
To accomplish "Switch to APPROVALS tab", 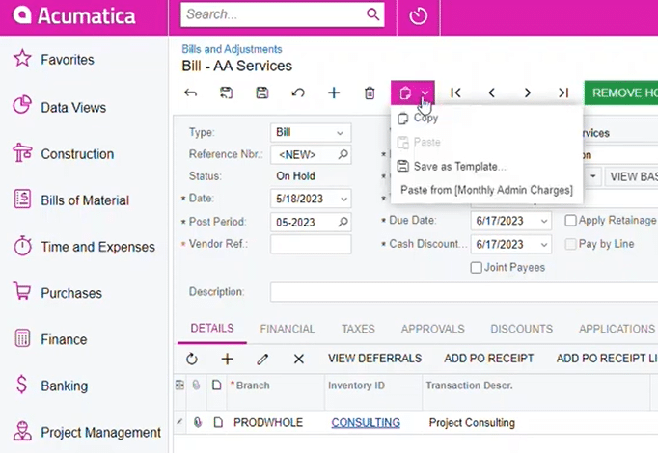I will (432, 329).
